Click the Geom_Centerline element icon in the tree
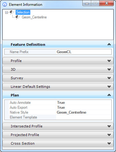Image resolution: width=116 pixels, height=152 pixels. click(x=18, y=17)
